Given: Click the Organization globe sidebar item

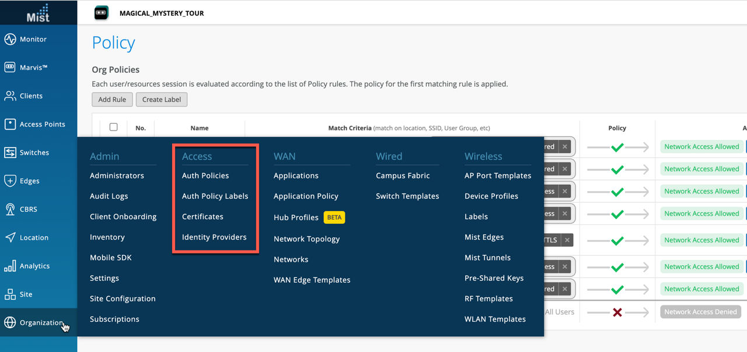Looking at the screenshot, I should click(x=35, y=323).
